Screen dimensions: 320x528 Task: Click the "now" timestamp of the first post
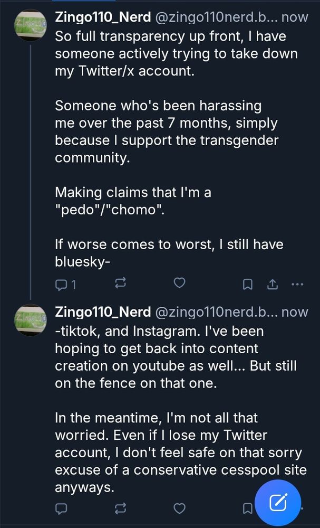(295, 17)
